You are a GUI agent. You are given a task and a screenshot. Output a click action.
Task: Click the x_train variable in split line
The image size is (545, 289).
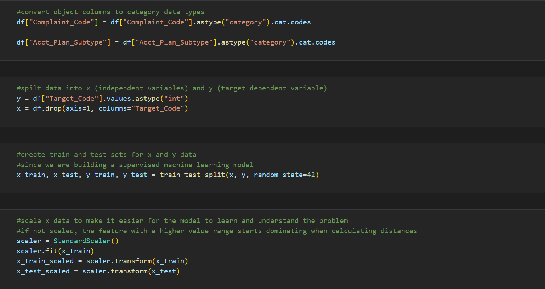[x=30, y=175]
